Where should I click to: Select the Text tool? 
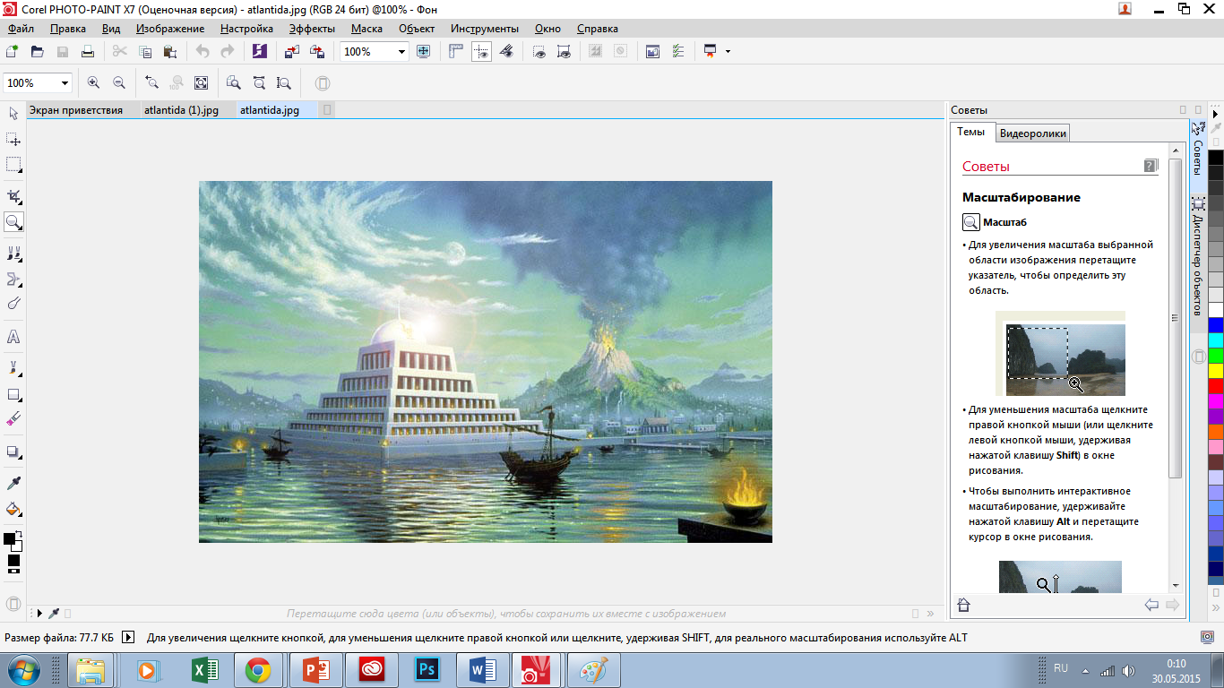(x=13, y=337)
